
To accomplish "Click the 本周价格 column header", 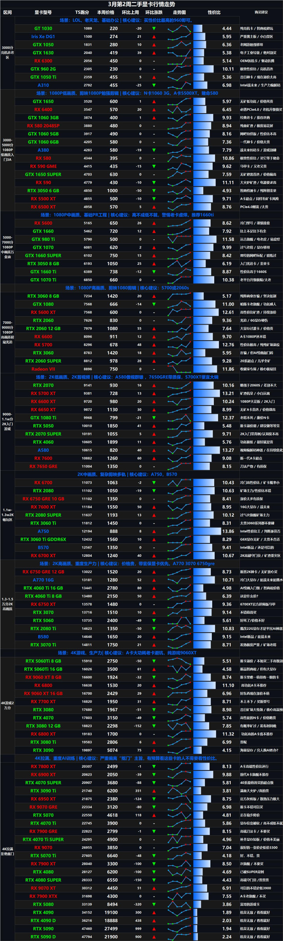I will (106, 13).
